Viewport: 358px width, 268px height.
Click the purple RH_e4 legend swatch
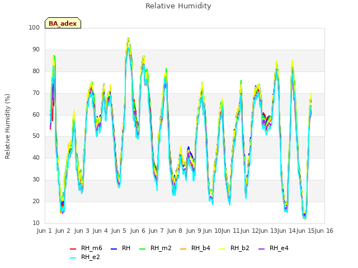[x=261, y=249]
